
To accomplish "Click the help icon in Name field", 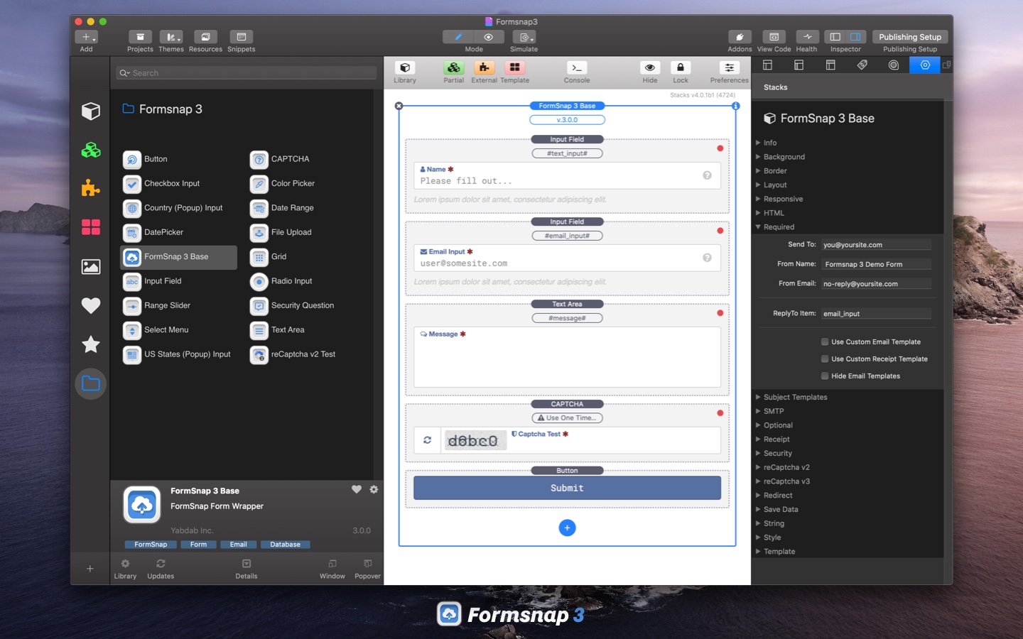I will [x=707, y=175].
